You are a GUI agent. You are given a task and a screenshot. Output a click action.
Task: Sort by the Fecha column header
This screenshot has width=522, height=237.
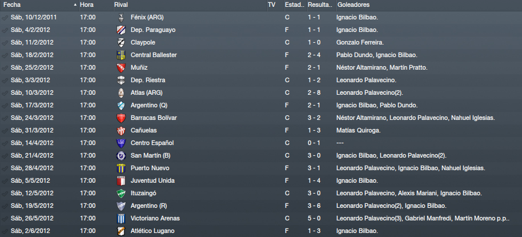[x=39, y=5]
